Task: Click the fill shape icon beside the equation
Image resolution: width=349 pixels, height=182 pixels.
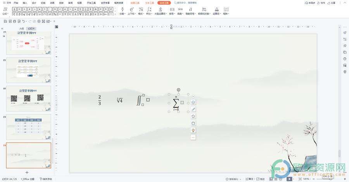Action: coord(193,116)
